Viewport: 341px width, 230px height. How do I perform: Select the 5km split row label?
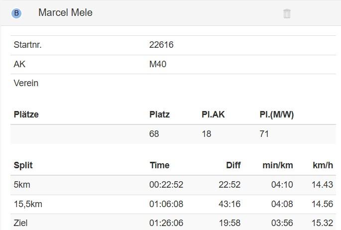(x=22, y=185)
